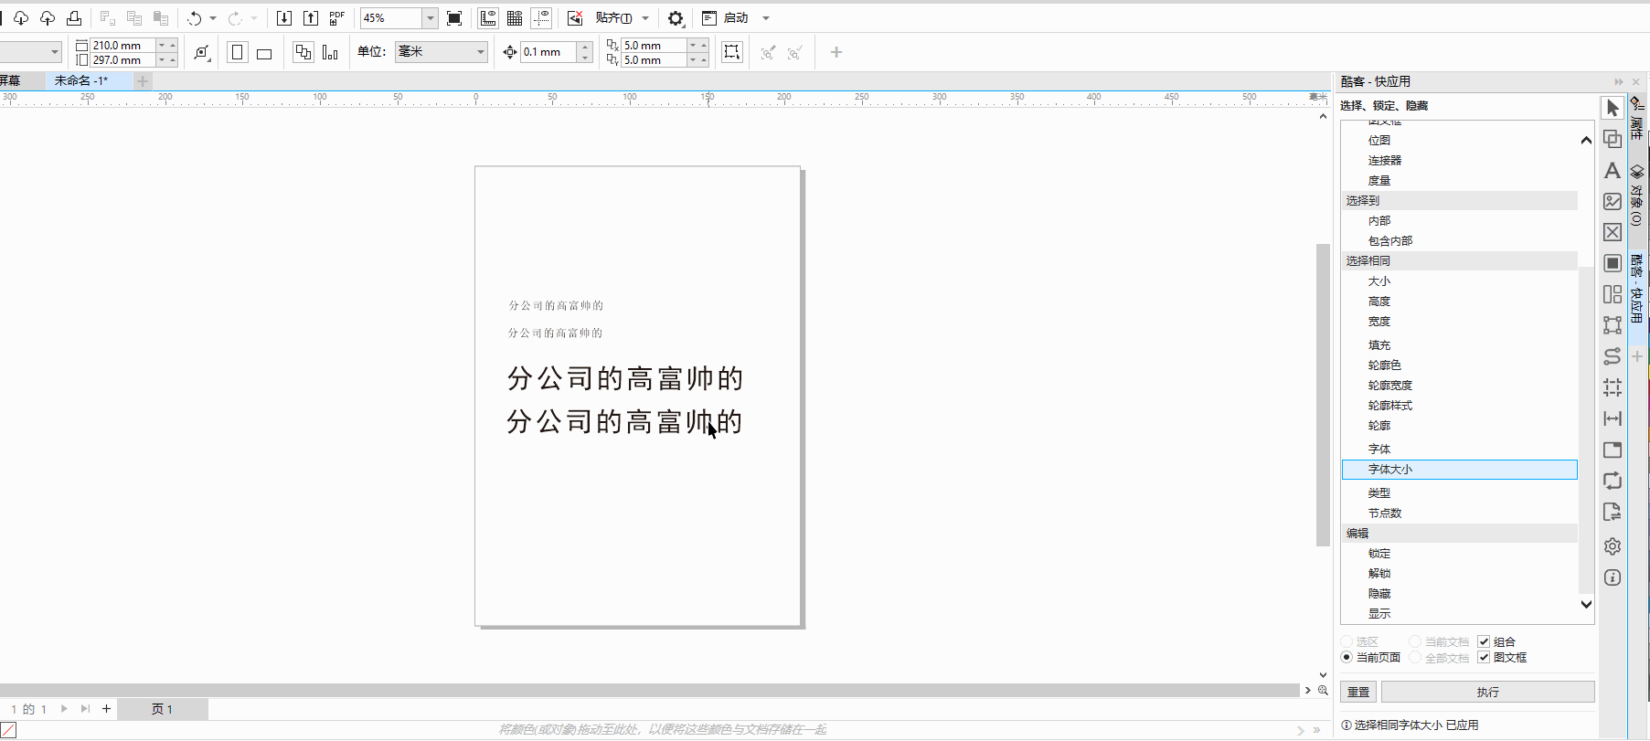Toggle the rulers display icon
The width and height of the screenshot is (1650, 741).
tap(488, 18)
